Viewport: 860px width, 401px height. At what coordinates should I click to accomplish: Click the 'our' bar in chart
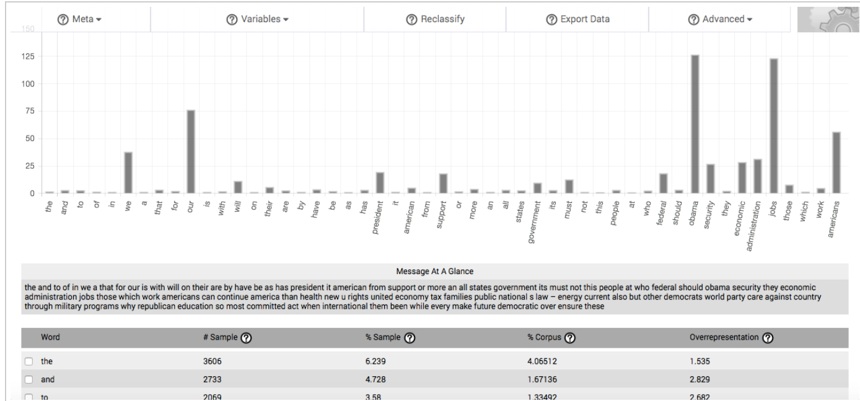(x=191, y=152)
